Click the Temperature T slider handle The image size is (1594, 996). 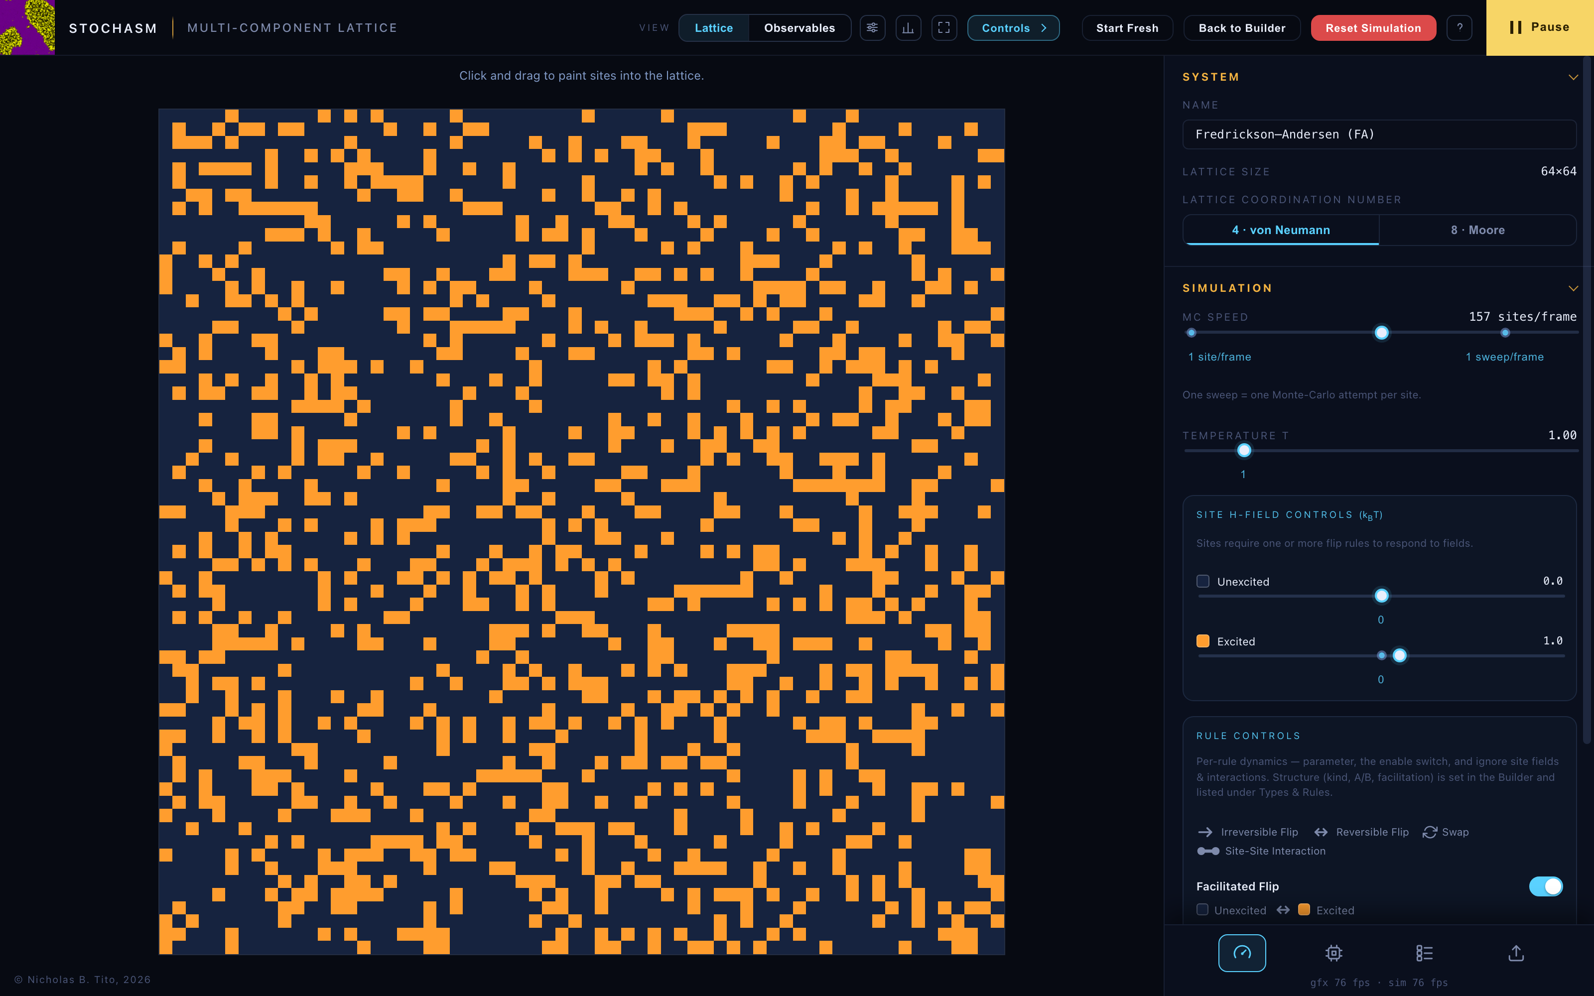pyautogui.click(x=1244, y=451)
